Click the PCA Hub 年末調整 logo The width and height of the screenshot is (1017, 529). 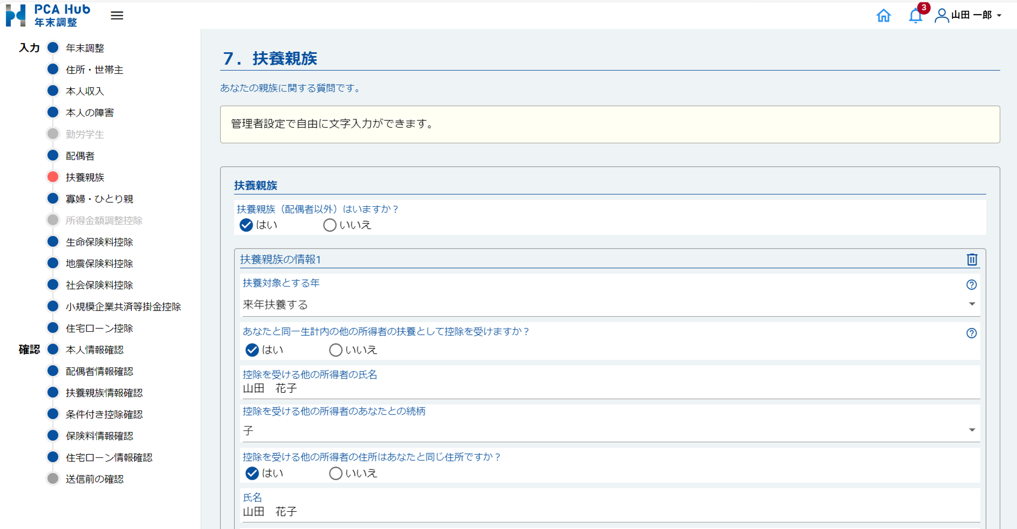pos(51,15)
